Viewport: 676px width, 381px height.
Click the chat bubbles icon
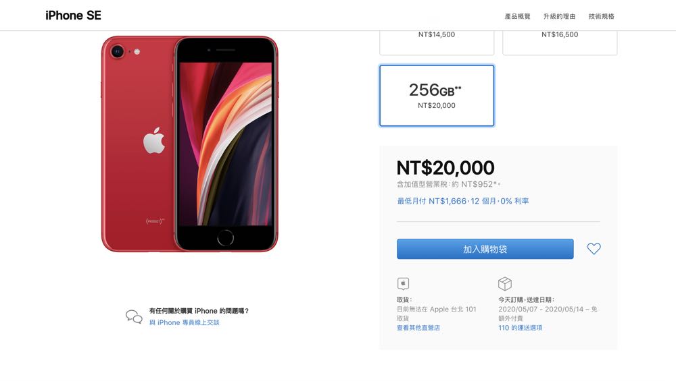click(134, 316)
